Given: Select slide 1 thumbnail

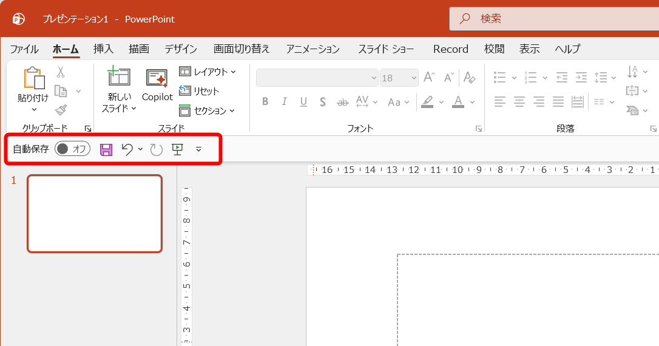Looking at the screenshot, I should [x=95, y=214].
